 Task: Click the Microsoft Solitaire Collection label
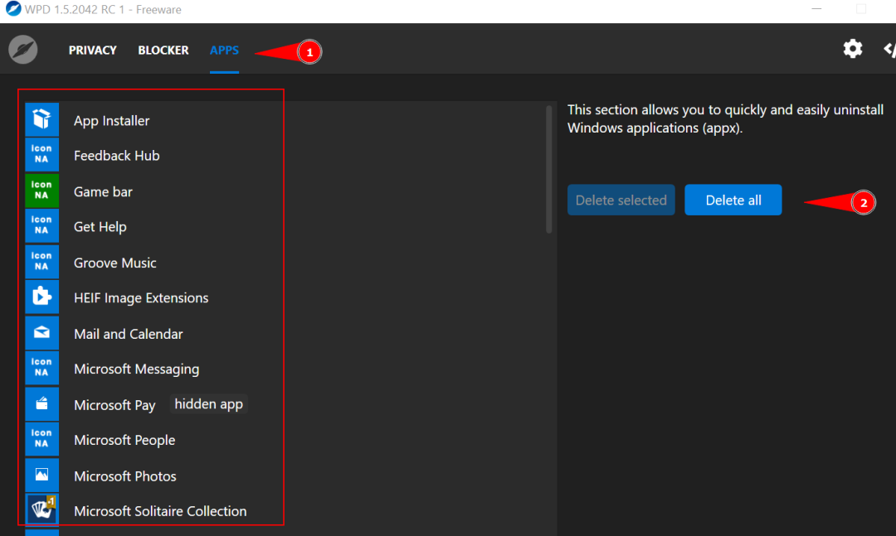pos(161,511)
